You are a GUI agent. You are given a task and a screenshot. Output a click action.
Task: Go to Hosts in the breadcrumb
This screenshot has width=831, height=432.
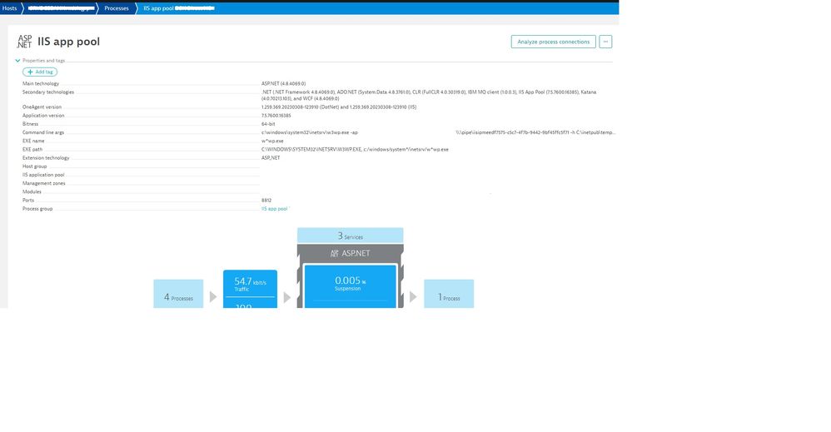[x=9, y=7]
